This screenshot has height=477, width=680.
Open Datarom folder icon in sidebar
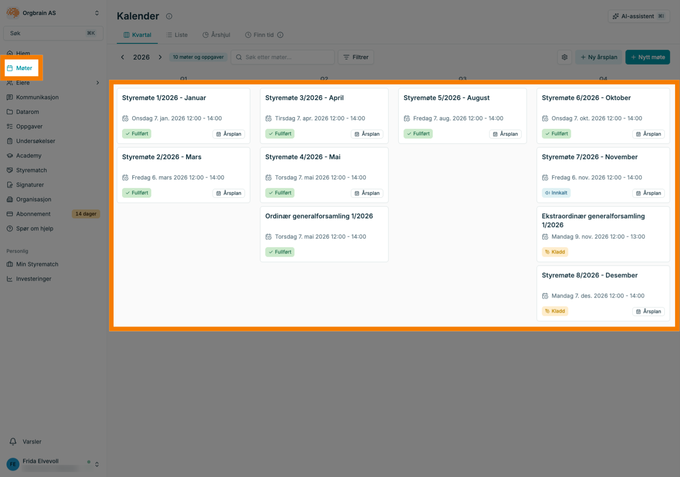click(10, 112)
